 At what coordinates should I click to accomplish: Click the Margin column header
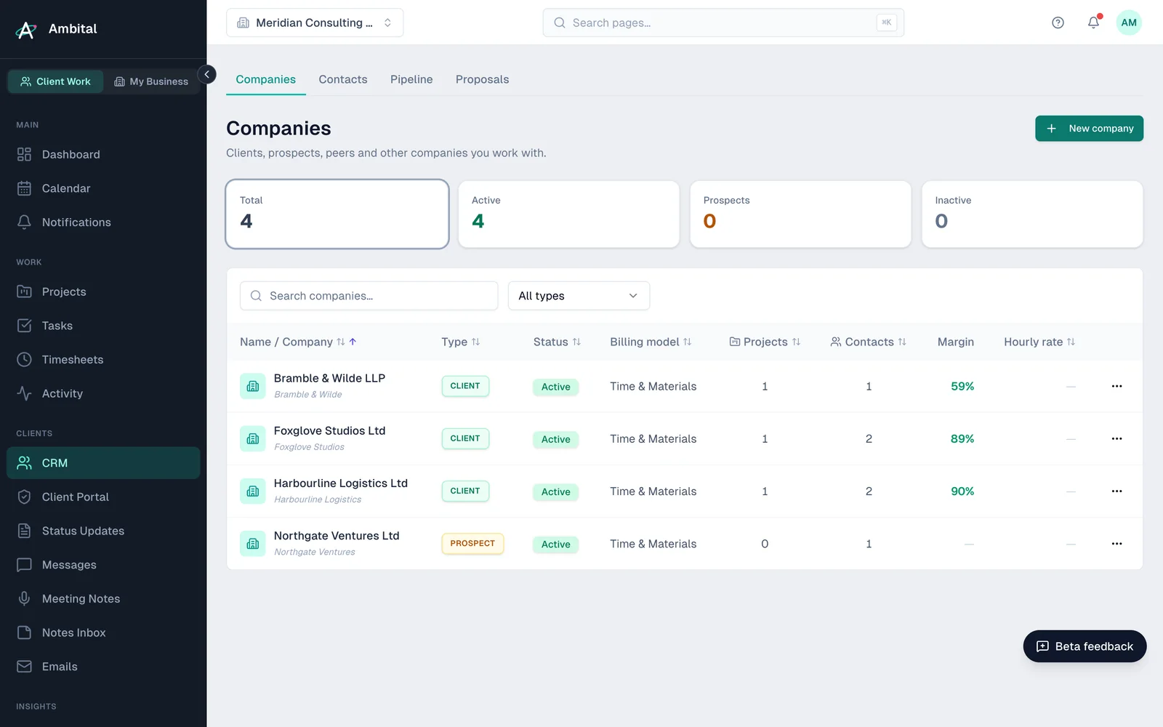[x=955, y=342]
